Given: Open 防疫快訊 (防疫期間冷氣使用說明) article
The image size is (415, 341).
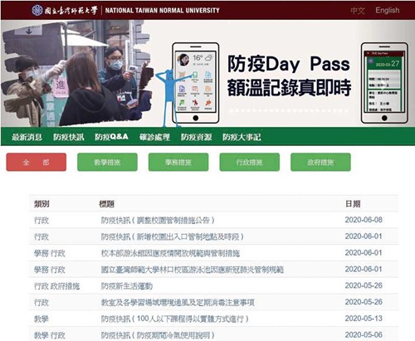Looking at the screenshot, I should click(x=158, y=335).
